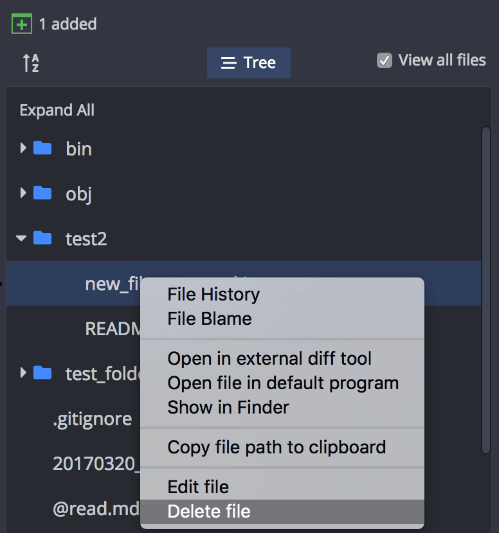Click the list icon inside the Tree button
This screenshot has height=533, width=499.
(x=229, y=63)
